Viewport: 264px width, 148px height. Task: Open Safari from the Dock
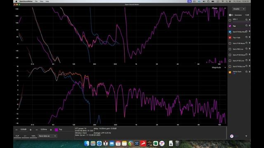pyautogui.click(x=99, y=143)
